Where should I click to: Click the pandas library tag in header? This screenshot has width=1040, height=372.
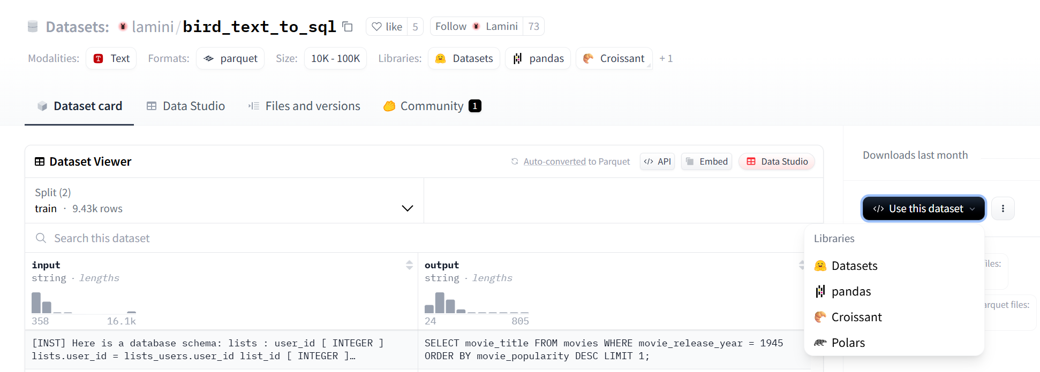click(x=538, y=58)
